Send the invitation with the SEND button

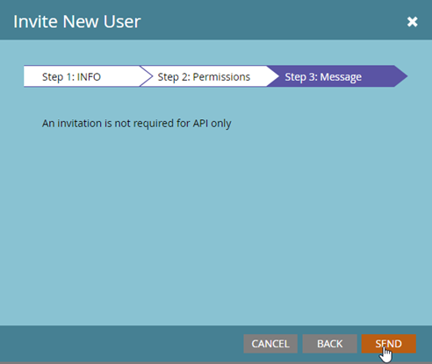coord(389,344)
